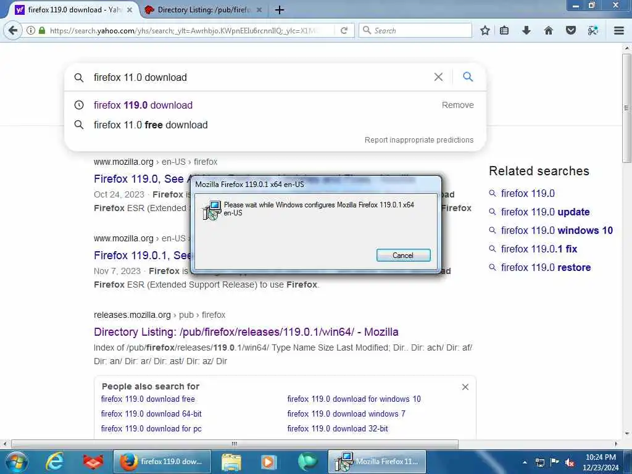Show hidden tray icons arrow
Screen dimensions: 632x474
[525, 462]
